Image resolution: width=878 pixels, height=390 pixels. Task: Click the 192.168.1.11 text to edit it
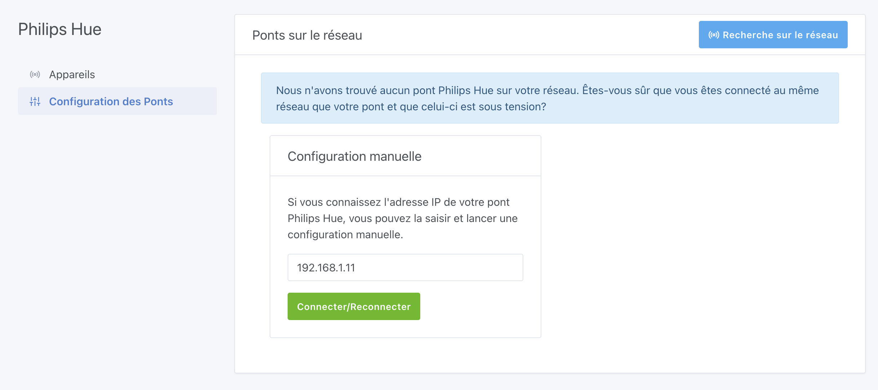point(326,267)
